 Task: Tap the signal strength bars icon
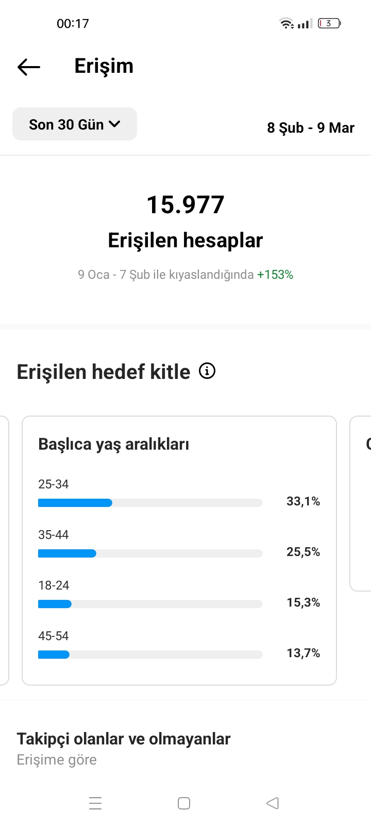click(305, 24)
